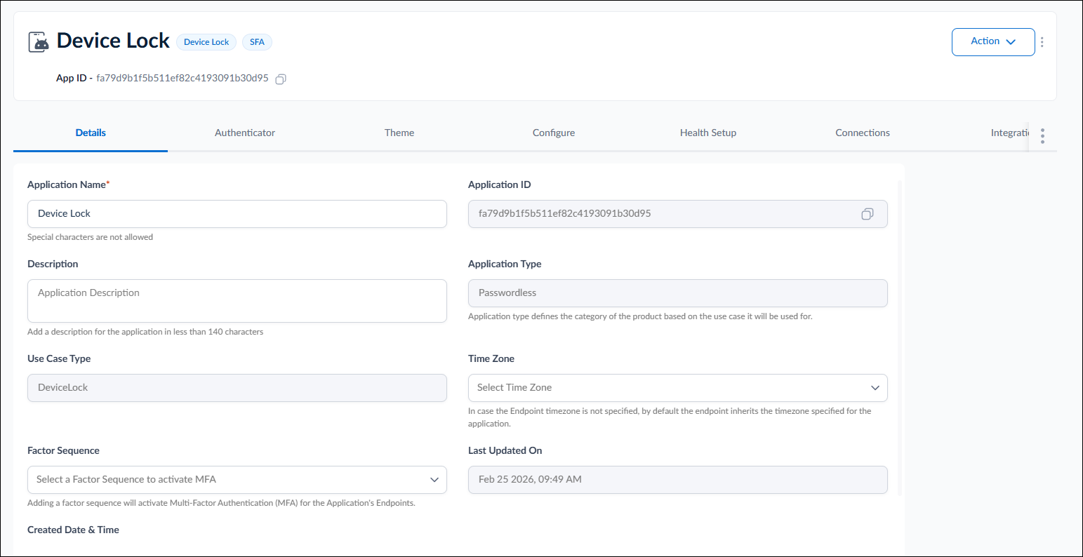The width and height of the screenshot is (1083, 557).
Task: Click the Time Zone label
Action: (x=491, y=359)
